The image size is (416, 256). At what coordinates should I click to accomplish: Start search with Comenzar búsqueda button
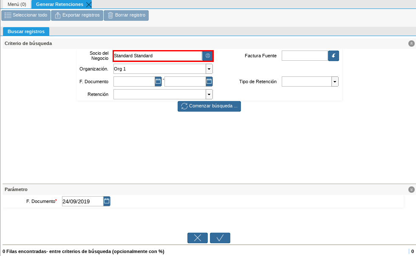[209, 106]
